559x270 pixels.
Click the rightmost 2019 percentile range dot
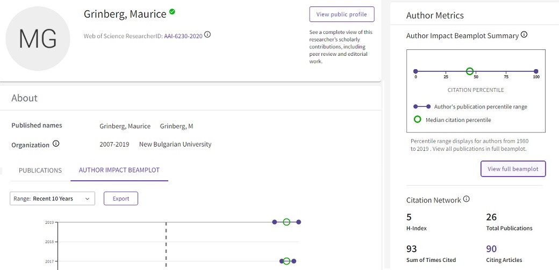click(298, 222)
